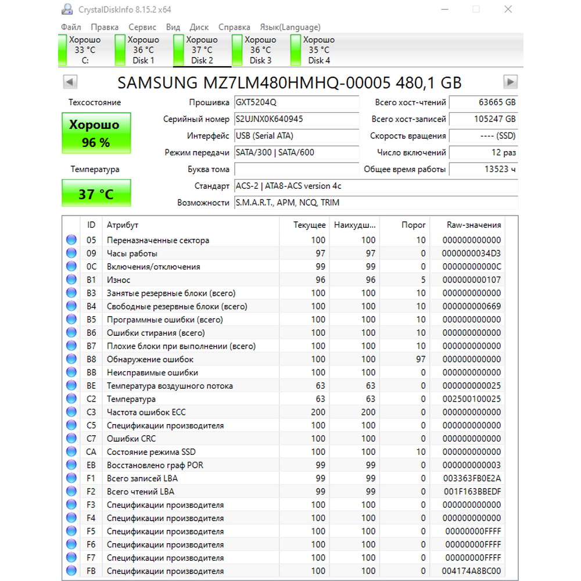Open the Сервис menu
581x581 pixels.
tap(142, 27)
